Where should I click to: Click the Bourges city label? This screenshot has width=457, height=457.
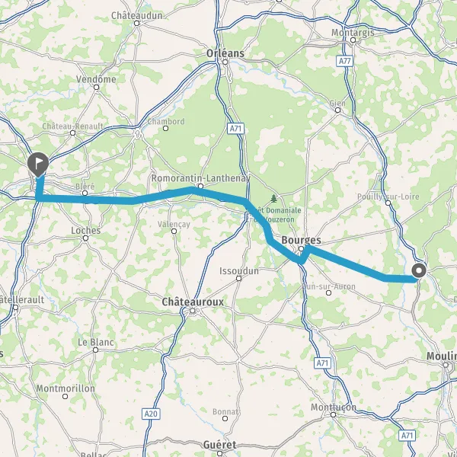[302, 241]
